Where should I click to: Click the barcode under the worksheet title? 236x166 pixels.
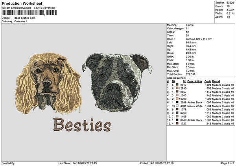24,13
